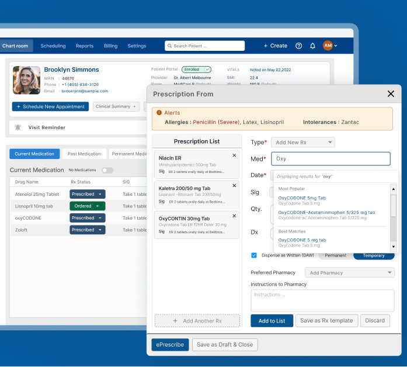The image size is (407, 367).
Task: Expand the Preferred Pharmacy dropdown
Action: (350, 273)
